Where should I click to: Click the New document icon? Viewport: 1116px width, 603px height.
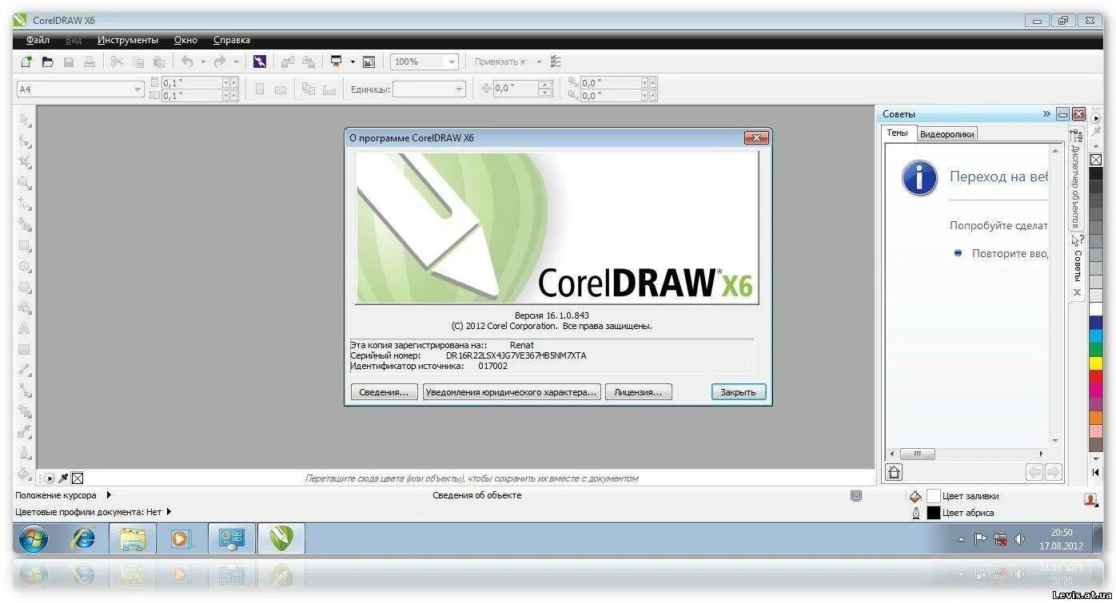click(x=26, y=61)
